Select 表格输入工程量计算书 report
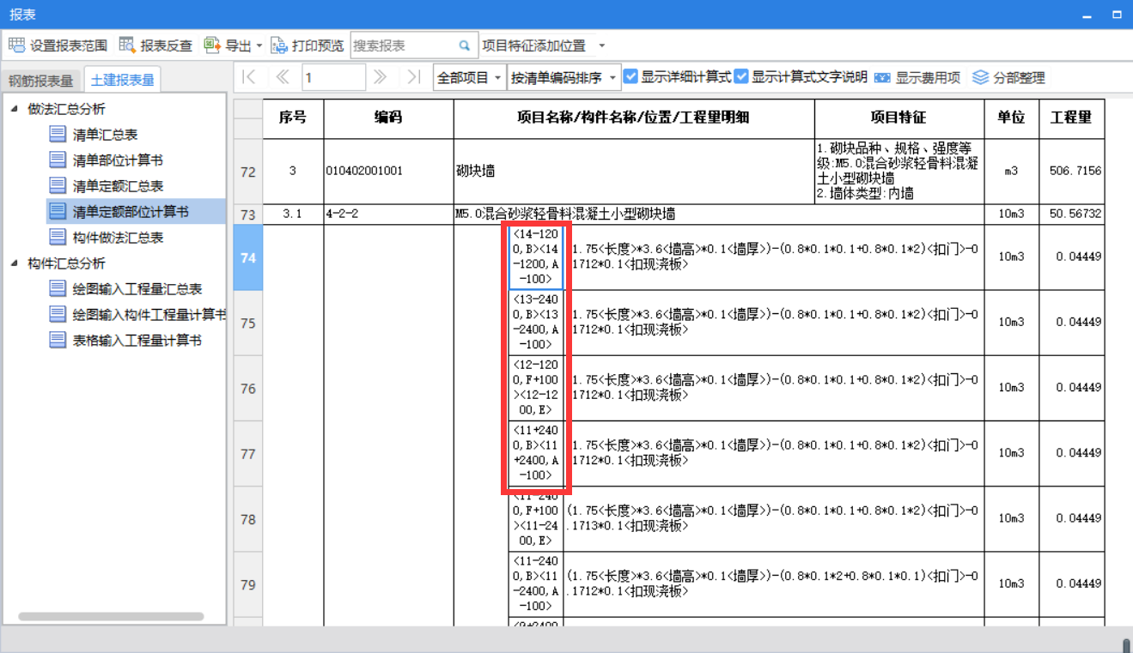The width and height of the screenshot is (1133, 653). tap(137, 341)
